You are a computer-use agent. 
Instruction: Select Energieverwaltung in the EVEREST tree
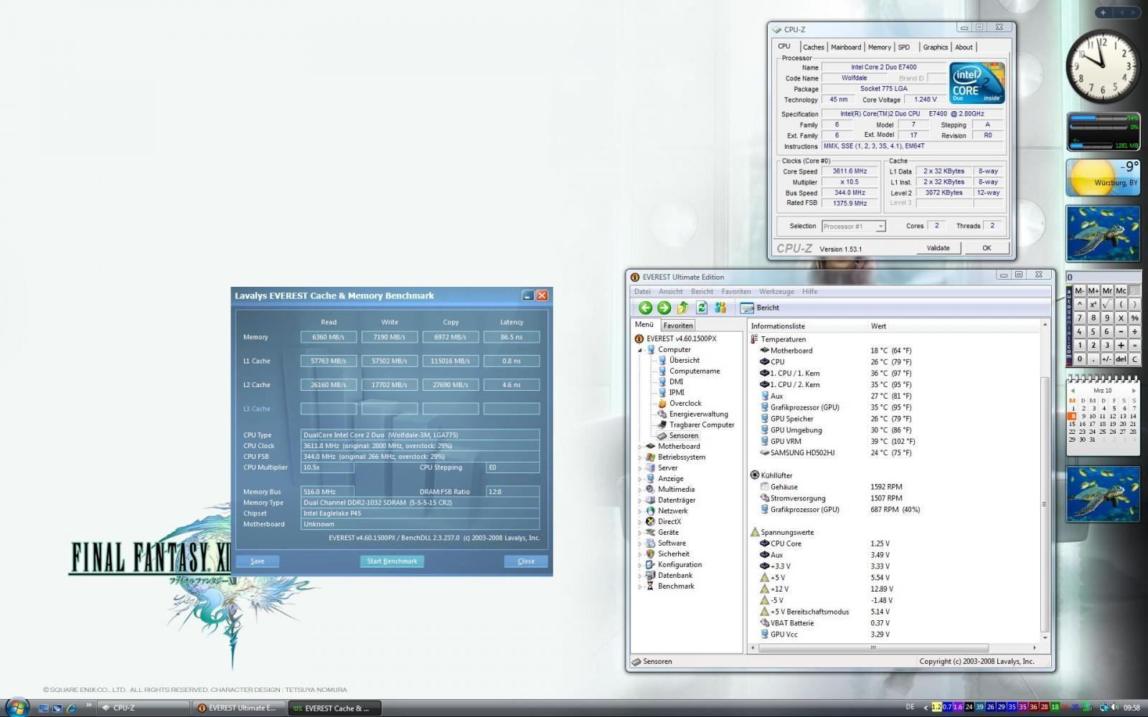coord(698,414)
